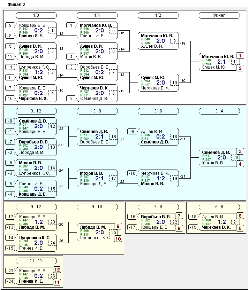Select place 5 badge for Черткоев

coord(240,228)
